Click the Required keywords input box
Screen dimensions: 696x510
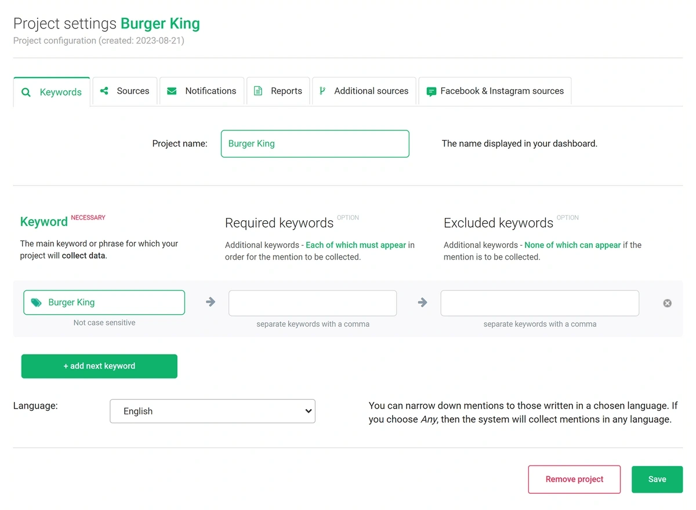click(313, 303)
